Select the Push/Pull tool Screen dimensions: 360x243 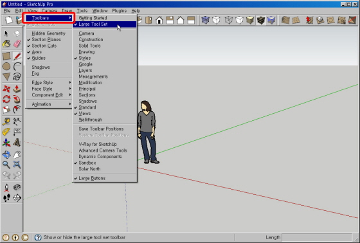click(17, 89)
